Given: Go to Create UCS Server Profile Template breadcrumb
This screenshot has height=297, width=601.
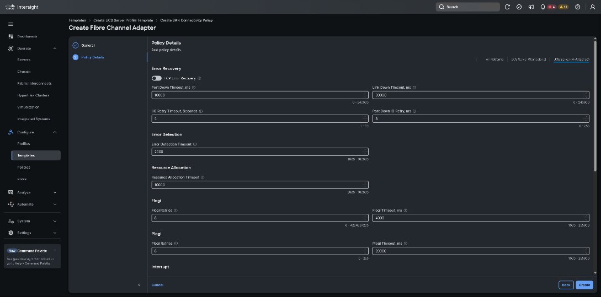Looking at the screenshot, I should pyautogui.click(x=123, y=20).
